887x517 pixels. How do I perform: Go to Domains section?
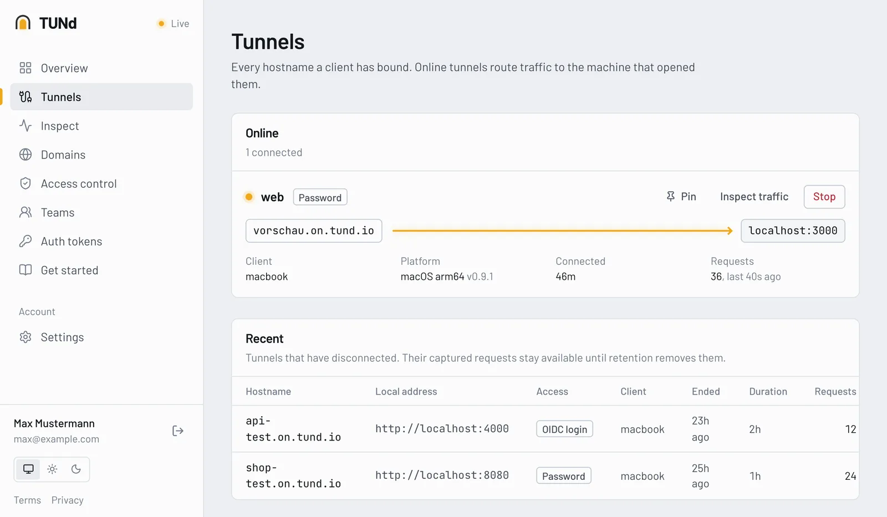pos(101,155)
